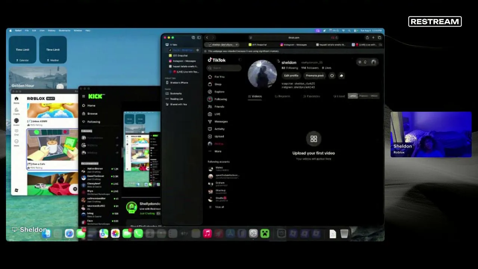Open the TikTok Shop icon
478x269 pixels.
click(x=210, y=84)
